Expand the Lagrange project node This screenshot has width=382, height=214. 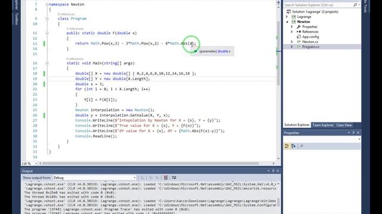coord(287,17)
